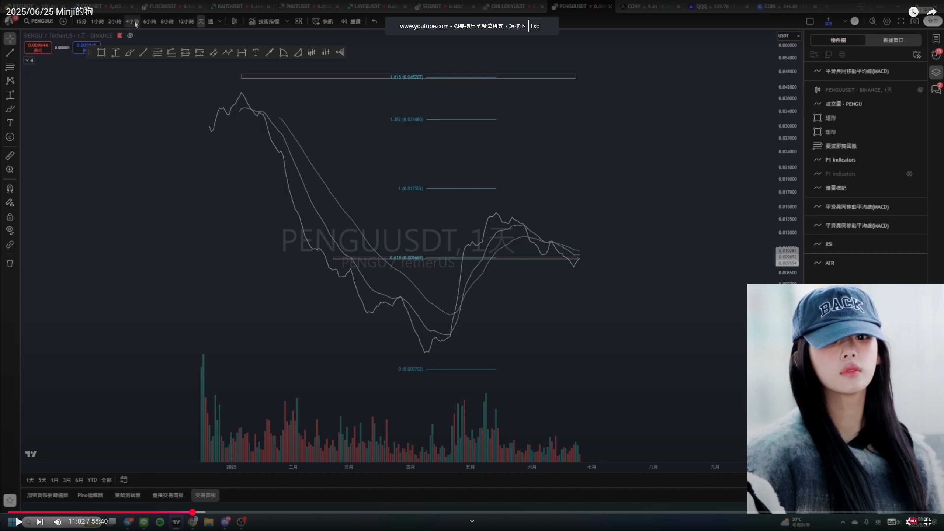Toggle visibility of PENGUUSDT BINANCE item

pyautogui.click(x=920, y=90)
